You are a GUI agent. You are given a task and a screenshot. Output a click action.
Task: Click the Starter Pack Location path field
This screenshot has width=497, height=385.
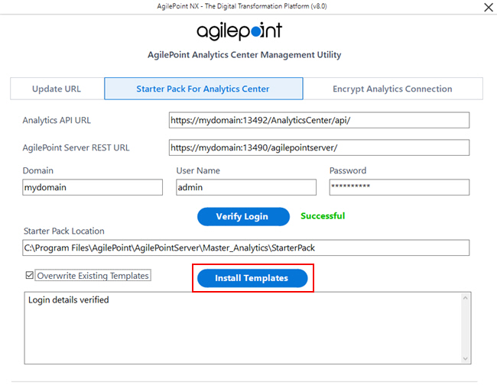245,247
